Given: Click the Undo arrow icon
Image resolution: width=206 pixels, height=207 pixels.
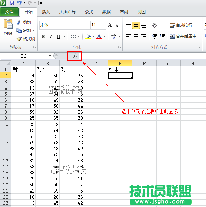Looking at the screenshot, I should point(19,3).
